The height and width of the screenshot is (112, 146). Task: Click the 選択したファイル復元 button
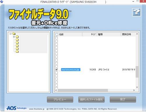point(91,99)
